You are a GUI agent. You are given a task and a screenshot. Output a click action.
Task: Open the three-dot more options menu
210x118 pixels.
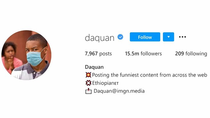[x=182, y=37]
